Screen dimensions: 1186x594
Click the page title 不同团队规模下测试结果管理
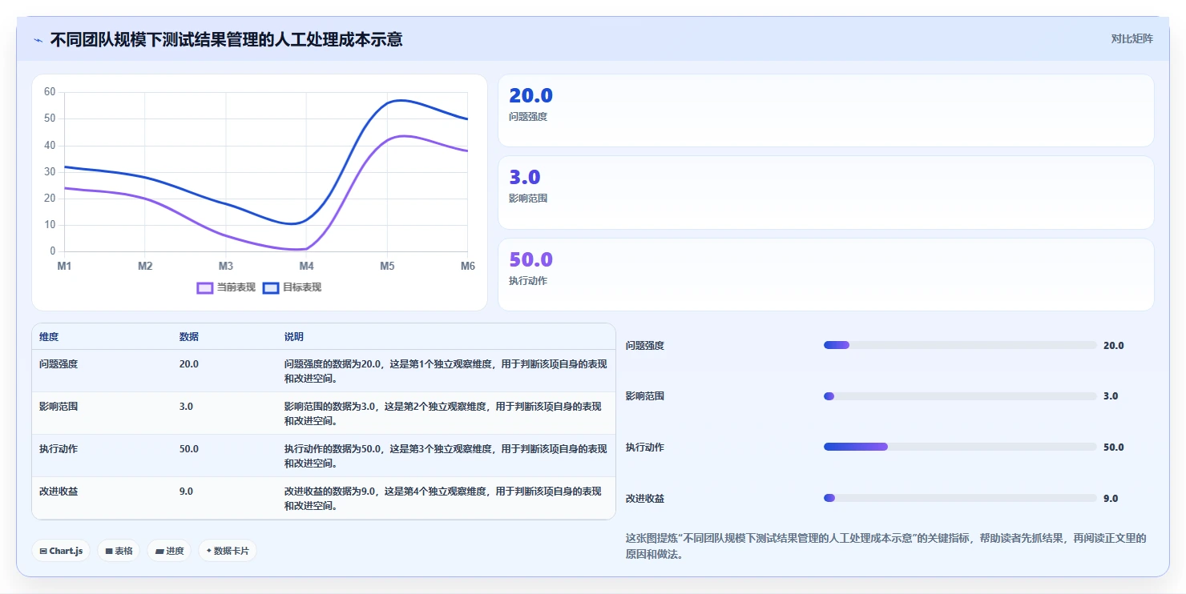click(x=226, y=39)
